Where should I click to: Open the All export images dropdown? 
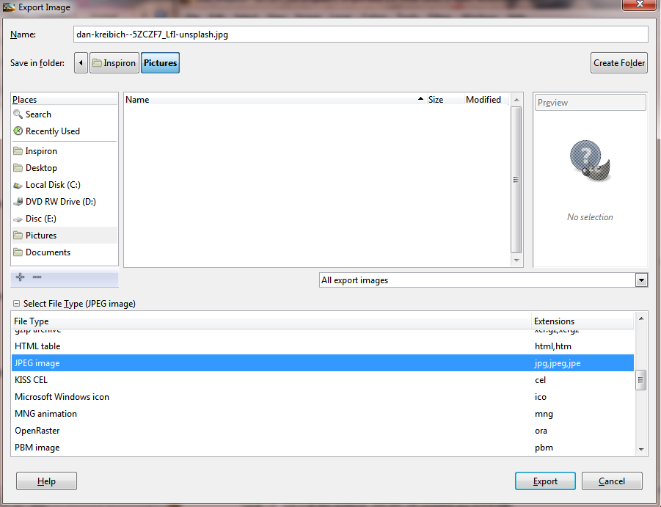tap(641, 280)
